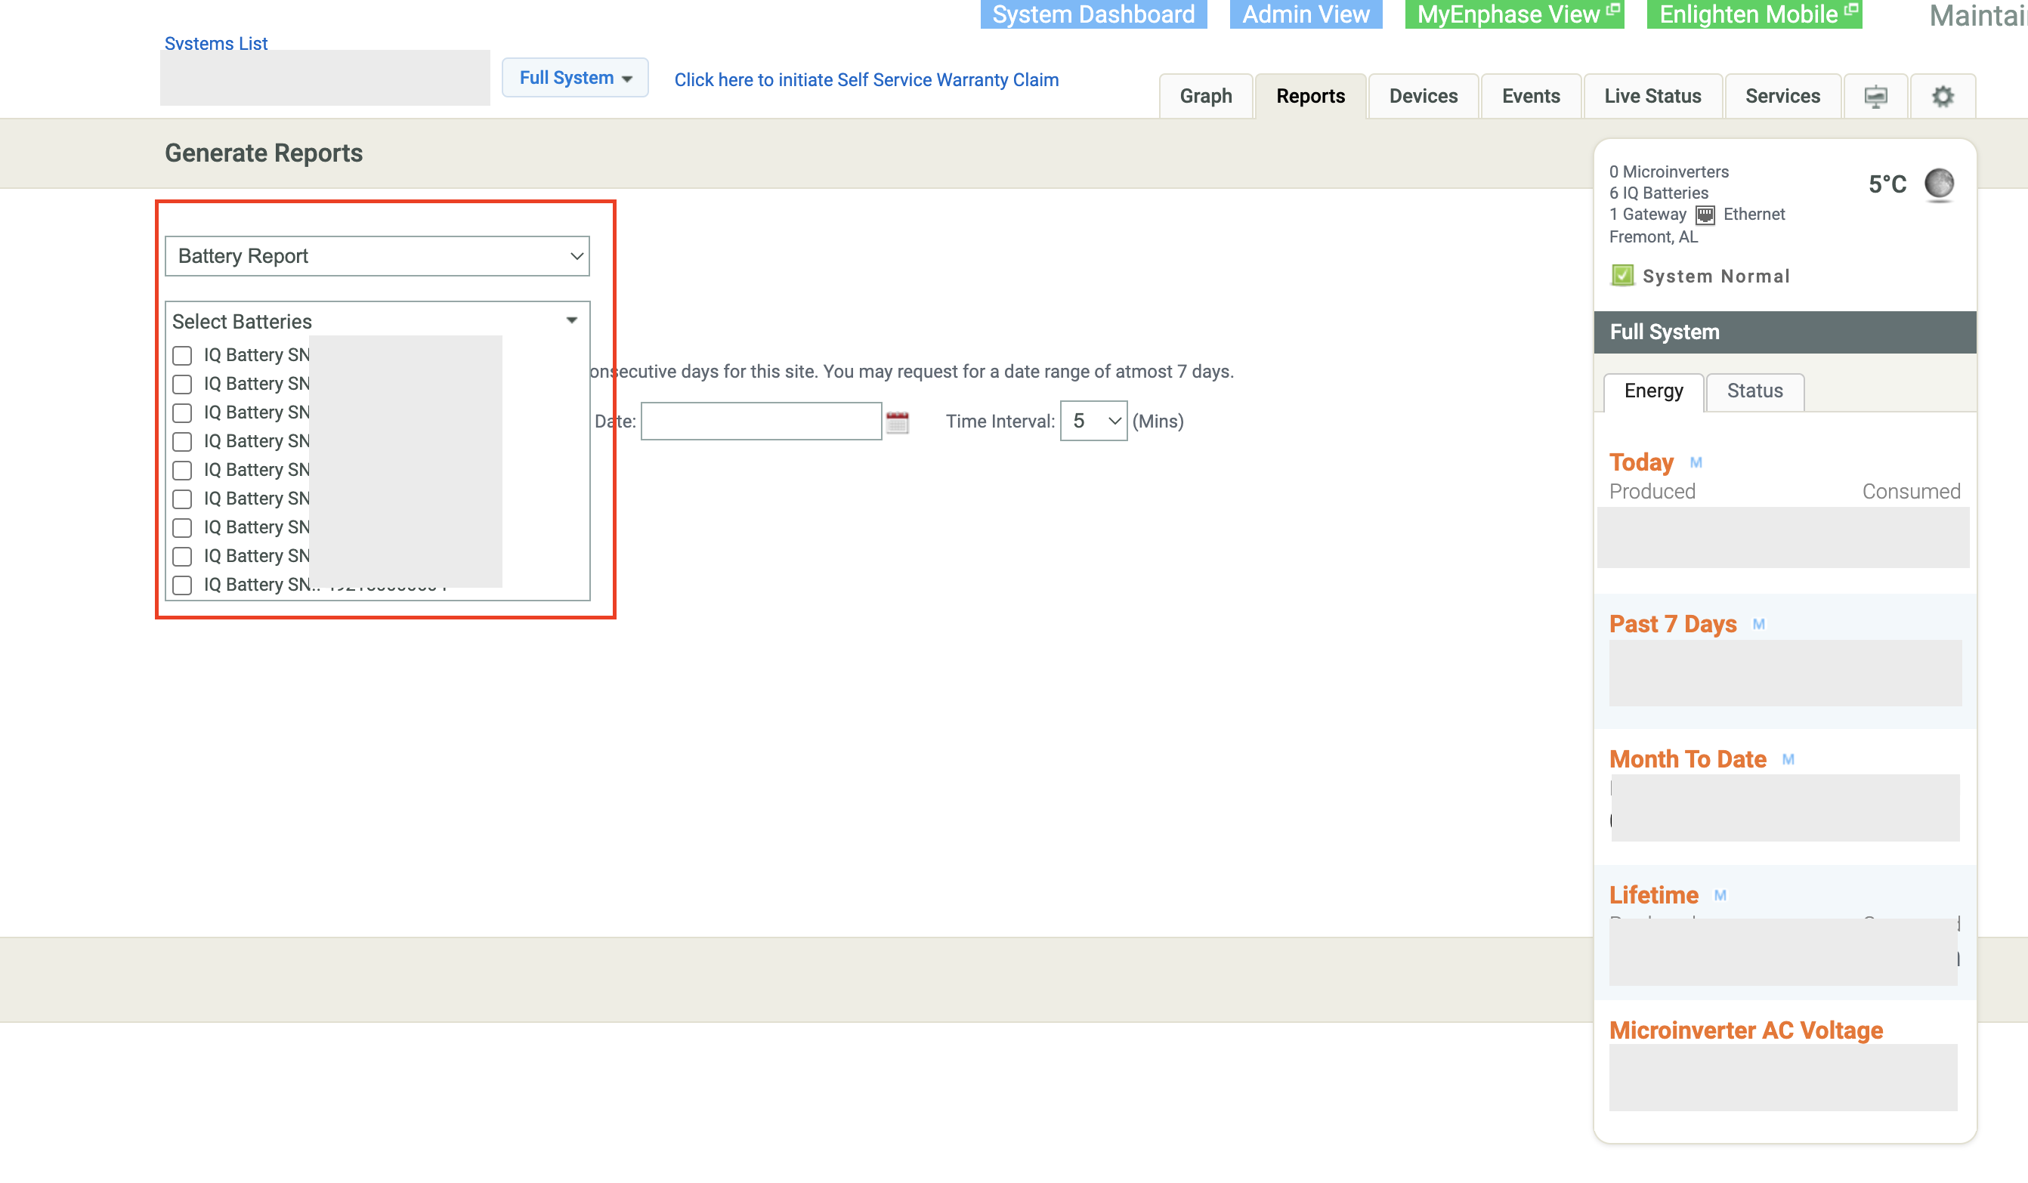Open the Services tab

pos(1782,97)
